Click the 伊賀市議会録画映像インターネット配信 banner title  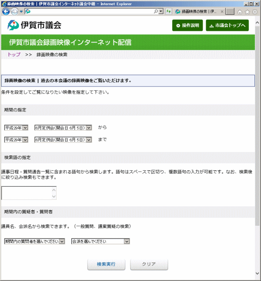(70, 42)
